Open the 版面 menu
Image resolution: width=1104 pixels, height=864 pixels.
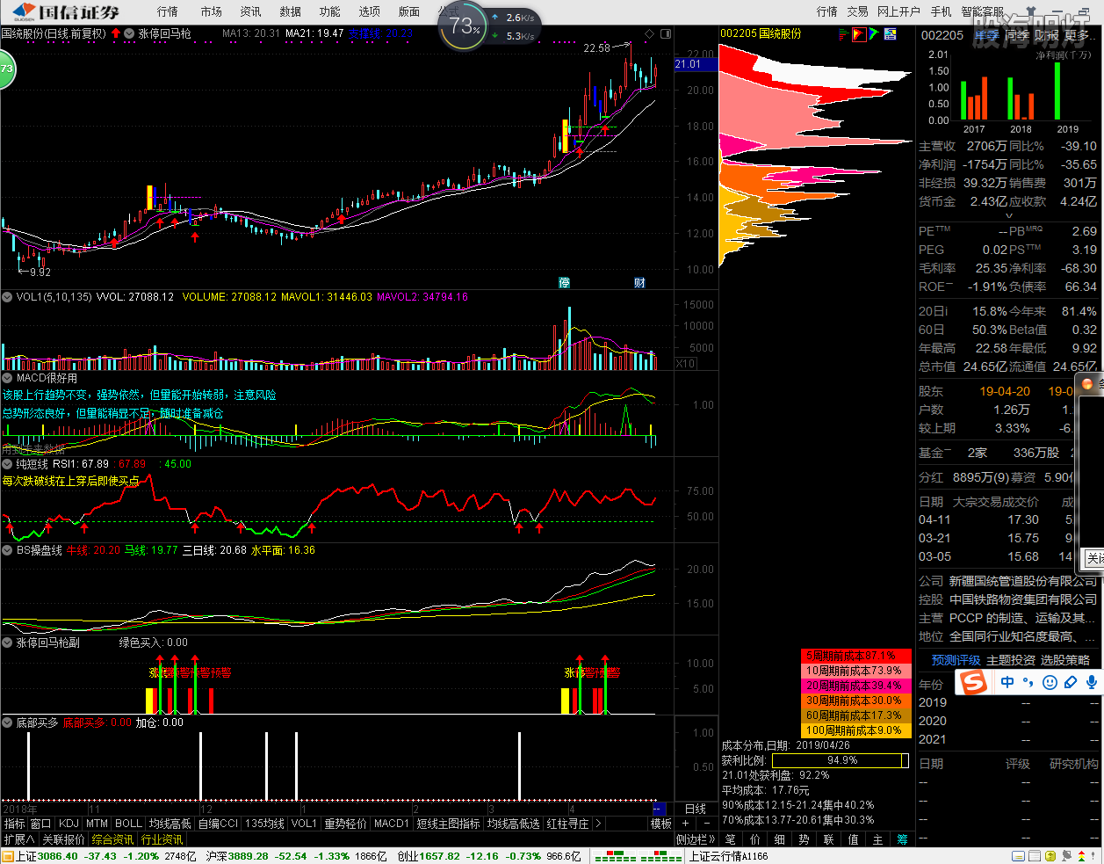(x=408, y=11)
